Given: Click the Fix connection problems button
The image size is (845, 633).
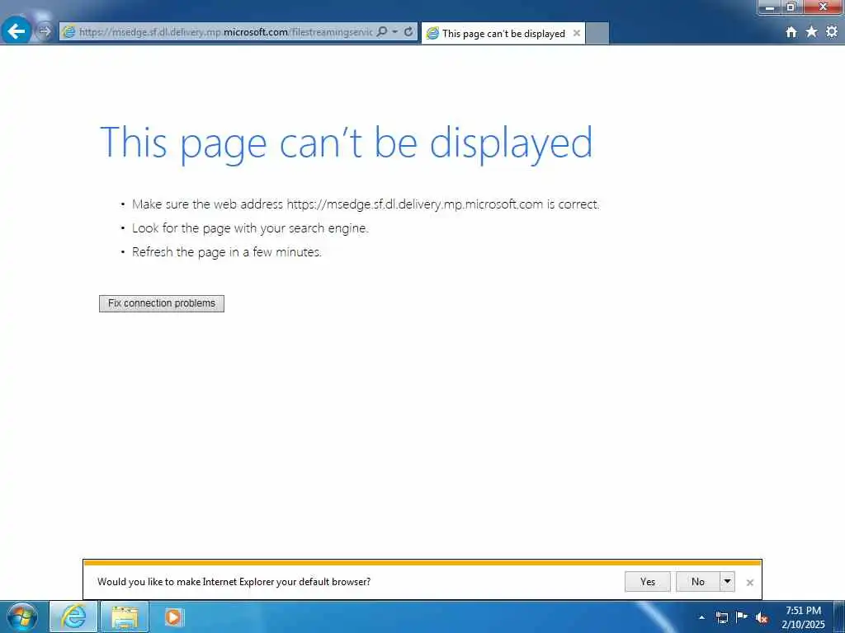Looking at the screenshot, I should point(162,303).
